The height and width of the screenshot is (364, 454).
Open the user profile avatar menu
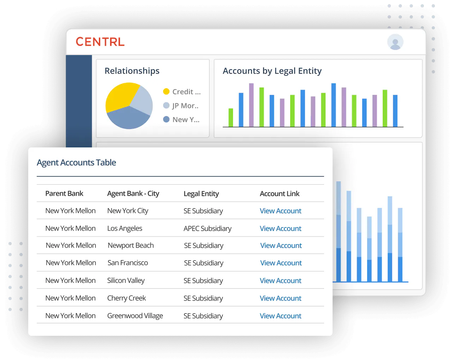coord(395,42)
